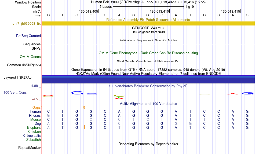Open the RefSeq Curated track label

click(28, 36)
